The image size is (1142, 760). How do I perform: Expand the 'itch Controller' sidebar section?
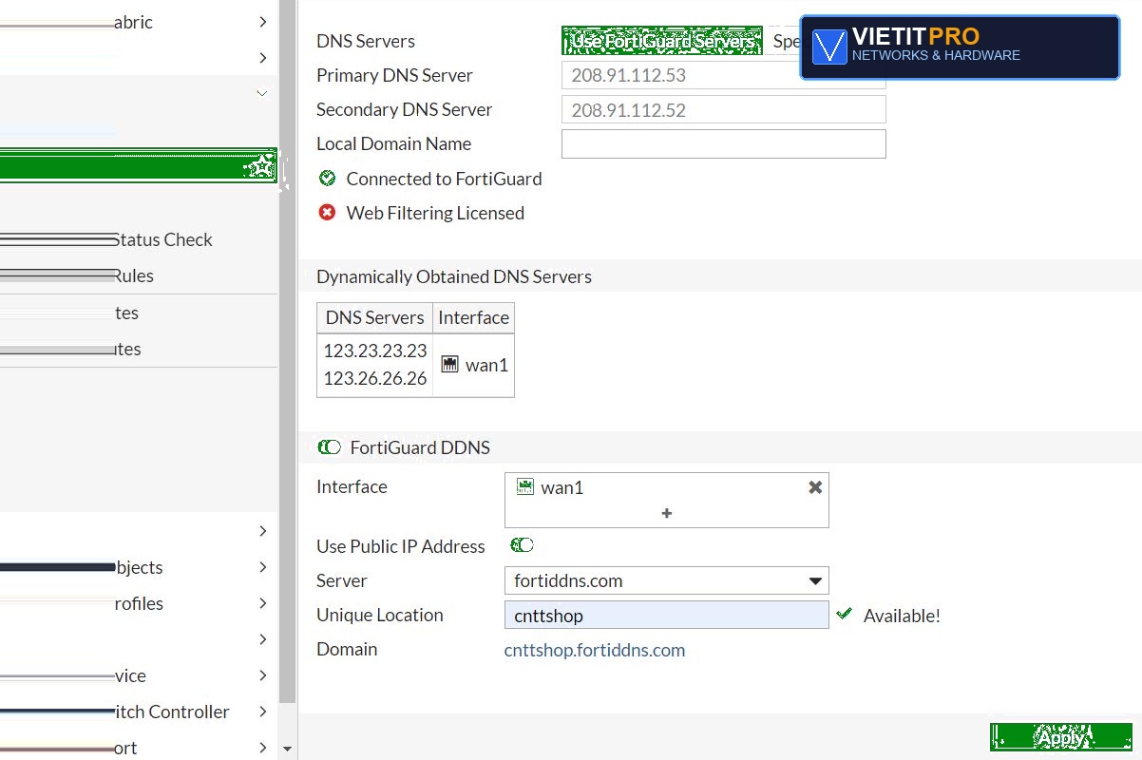point(263,712)
